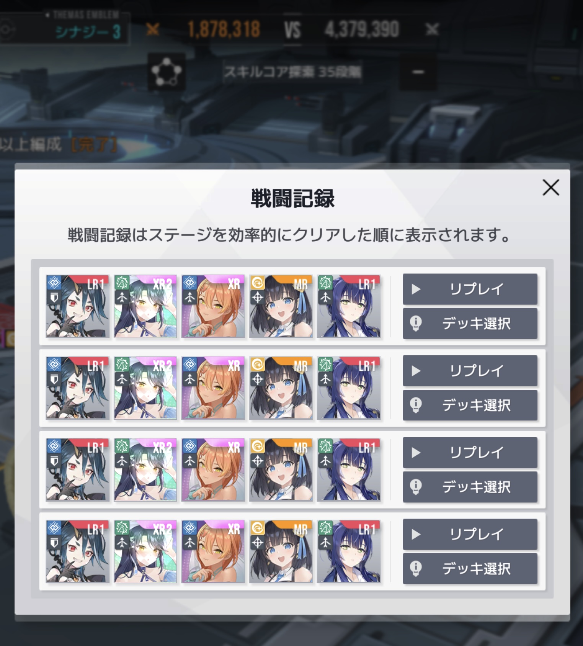Click lightbulb icon in second deck button
This screenshot has height=646, width=583.
pyautogui.click(x=416, y=405)
